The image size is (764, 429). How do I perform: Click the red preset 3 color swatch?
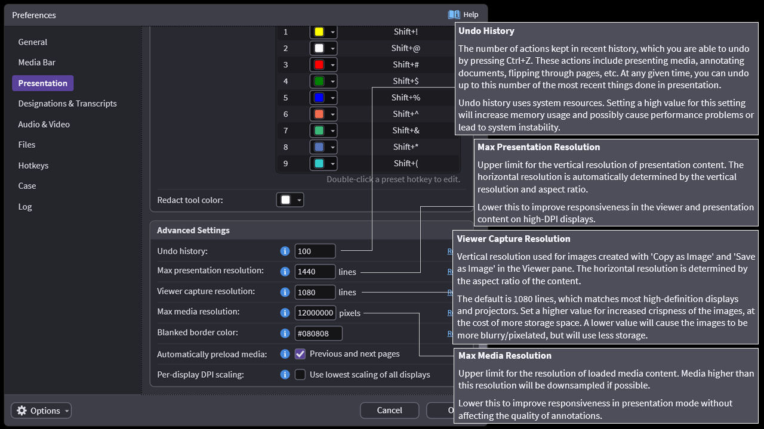[319, 65]
